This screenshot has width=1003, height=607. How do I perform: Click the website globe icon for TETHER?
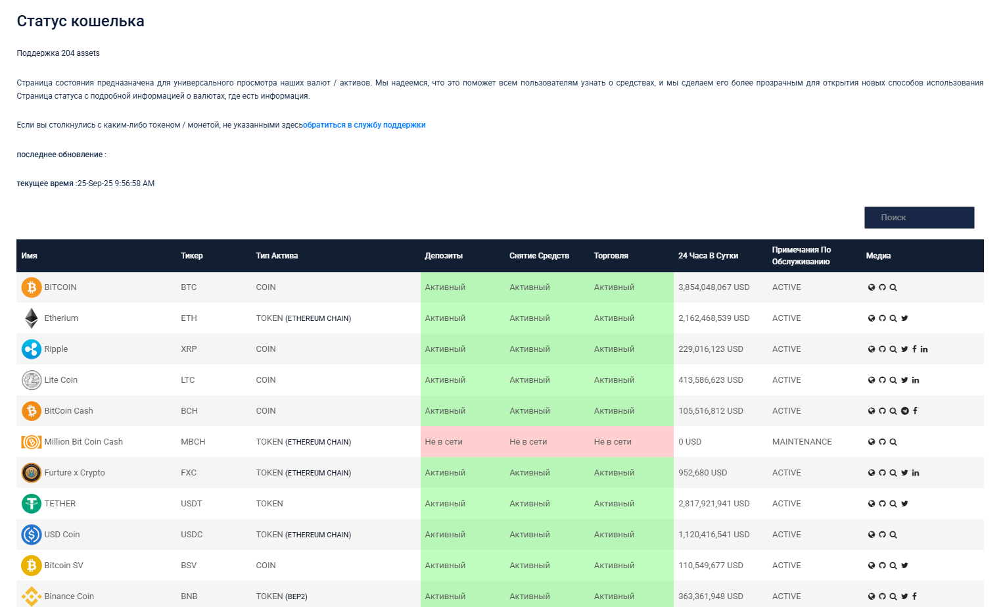tap(872, 504)
